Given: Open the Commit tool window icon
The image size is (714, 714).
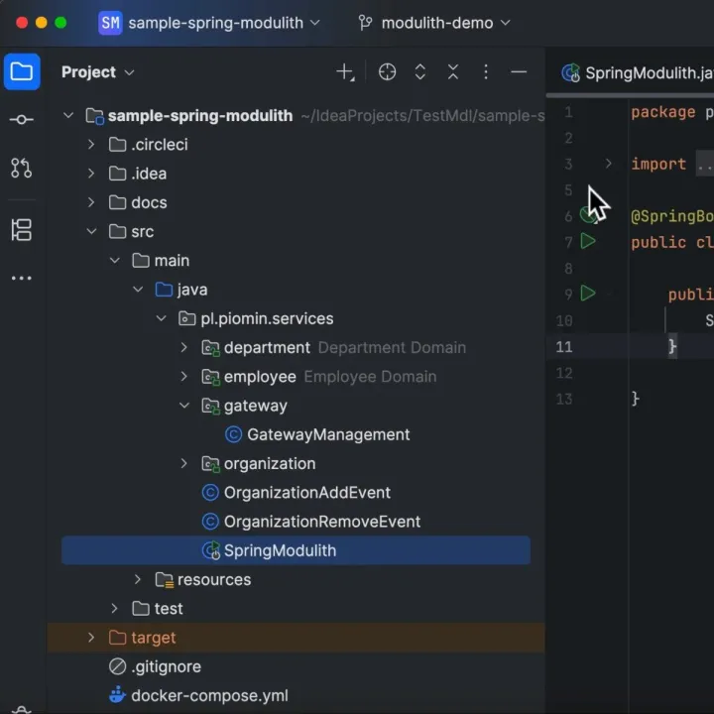Looking at the screenshot, I should tap(22, 120).
